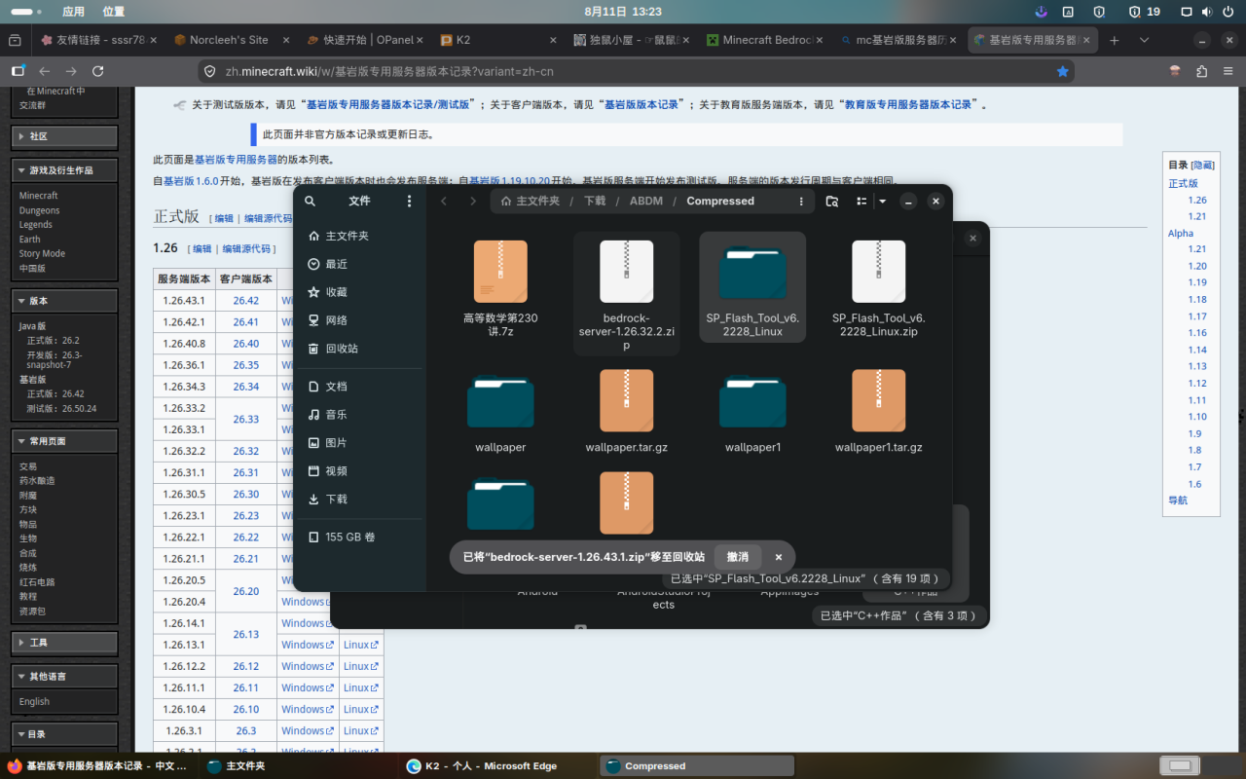Open list-all-tabs dropdown in Firefox
This screenshot has height=779, width=1246.
(x=1144, y=40)
